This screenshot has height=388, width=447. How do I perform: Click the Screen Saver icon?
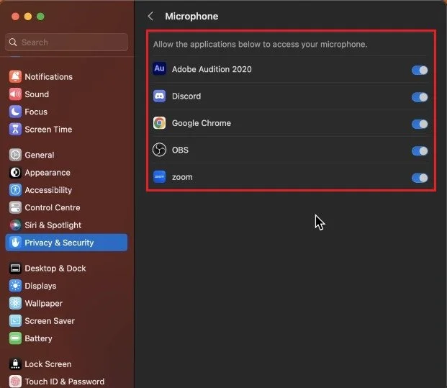point(15,321)
